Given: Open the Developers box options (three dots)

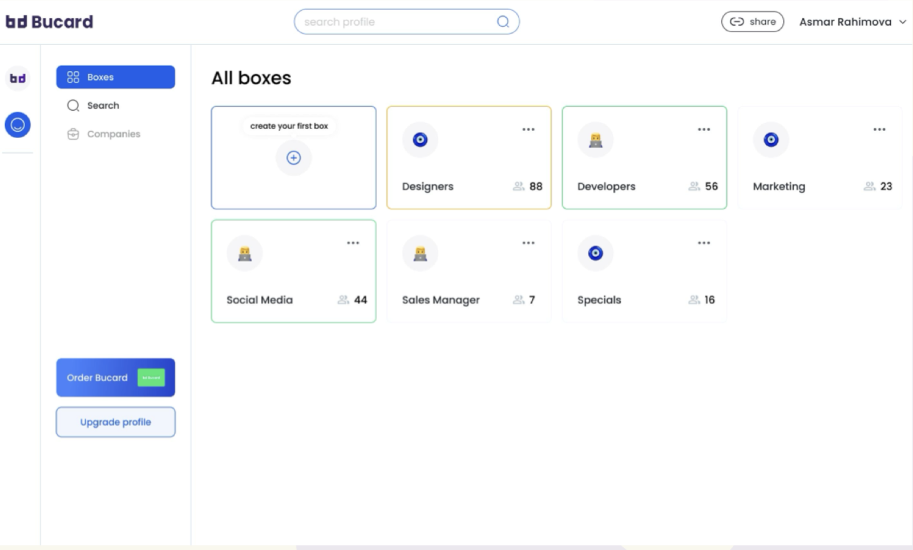Looking at the screenshot, I should pos(704,130).
